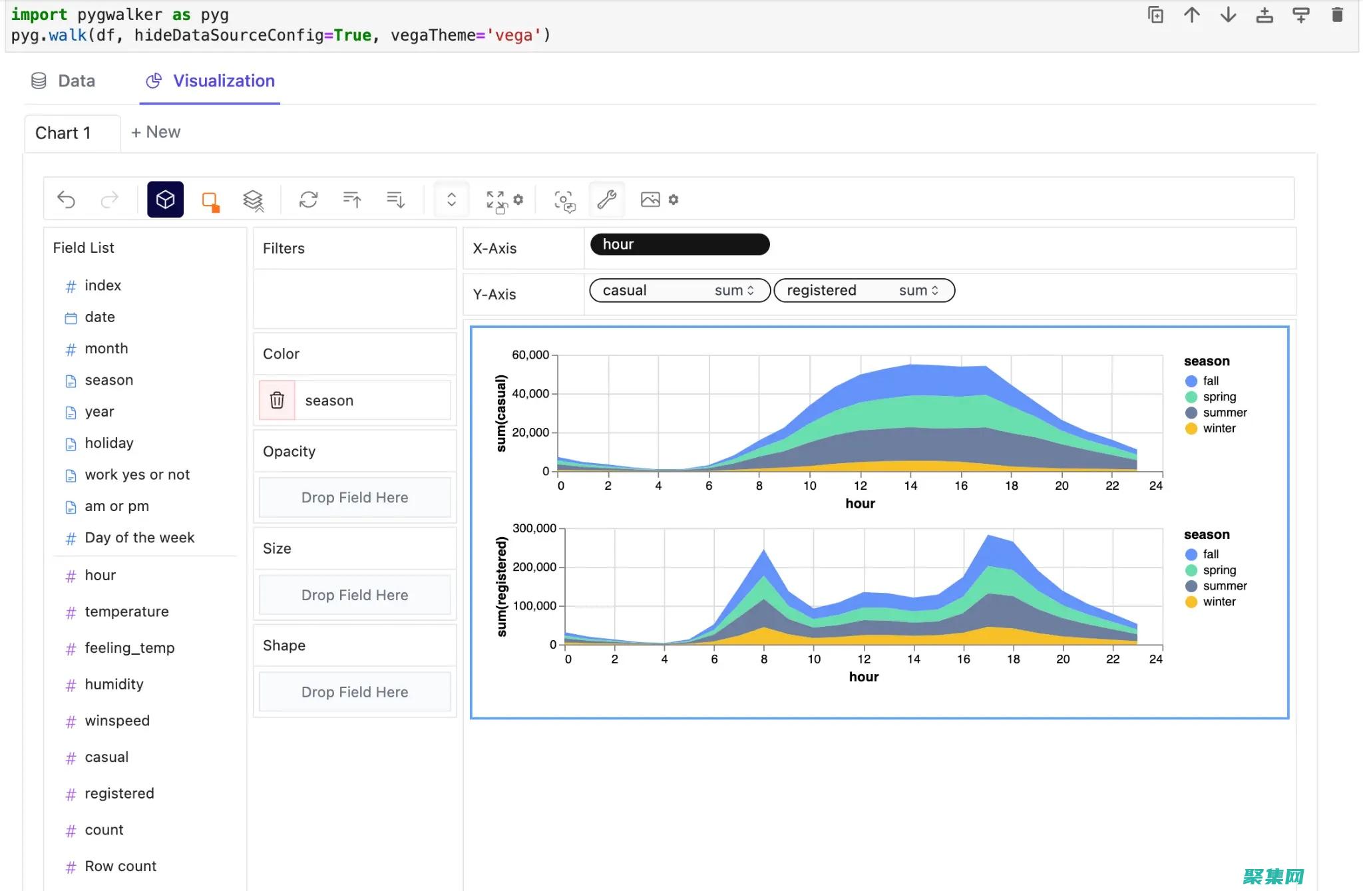Click the hour X-axis field pill
Viewport: 1363px width, 891px height.
[x=680, y=244]
